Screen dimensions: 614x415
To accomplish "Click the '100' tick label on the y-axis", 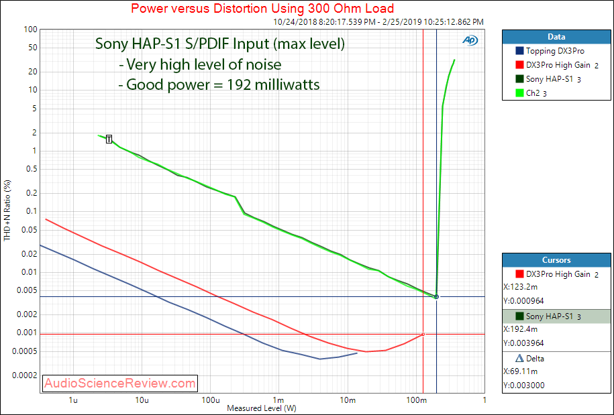I will [30, 29].
